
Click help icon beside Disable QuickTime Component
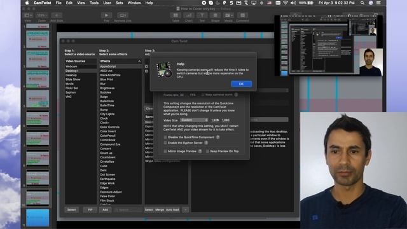coord(217,137)
